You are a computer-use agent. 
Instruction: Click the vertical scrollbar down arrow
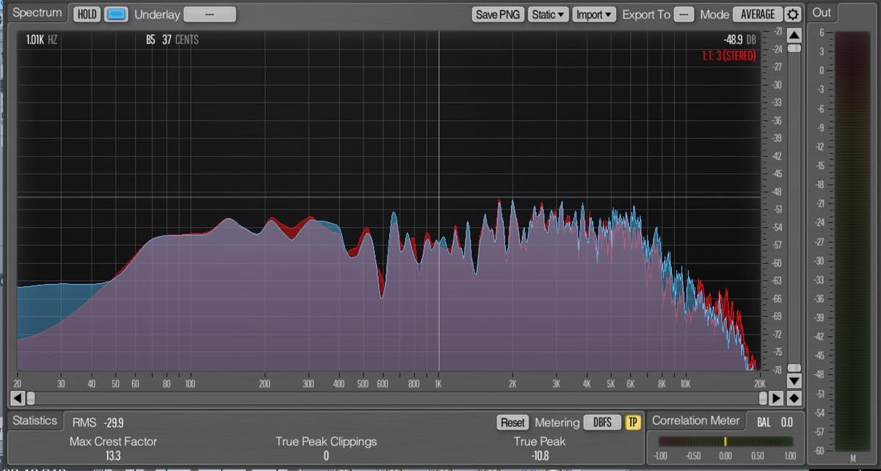pyautogui.click(x=794, y=381)
